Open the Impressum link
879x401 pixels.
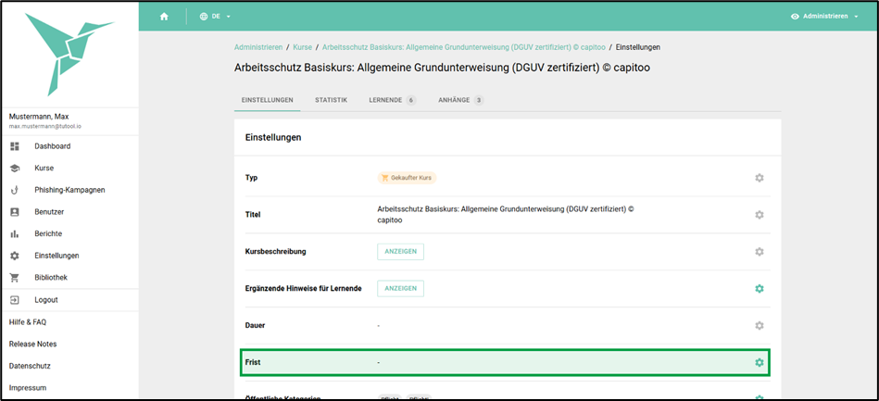[x=28, y=388]
